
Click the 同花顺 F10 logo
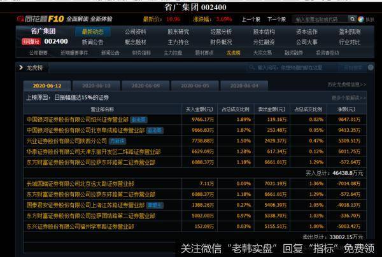click(41, 19)
